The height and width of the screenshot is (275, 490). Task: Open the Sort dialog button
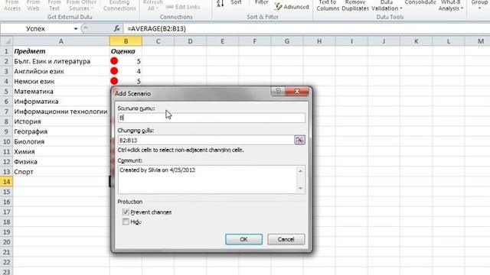(x=236, y=2)
